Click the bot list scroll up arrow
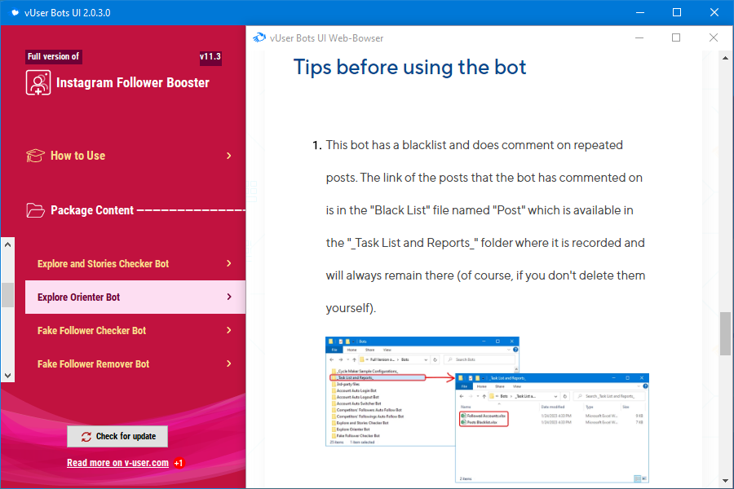Viewport: 734px width, 489px height. pyautogui.click(x=7, y=244)
